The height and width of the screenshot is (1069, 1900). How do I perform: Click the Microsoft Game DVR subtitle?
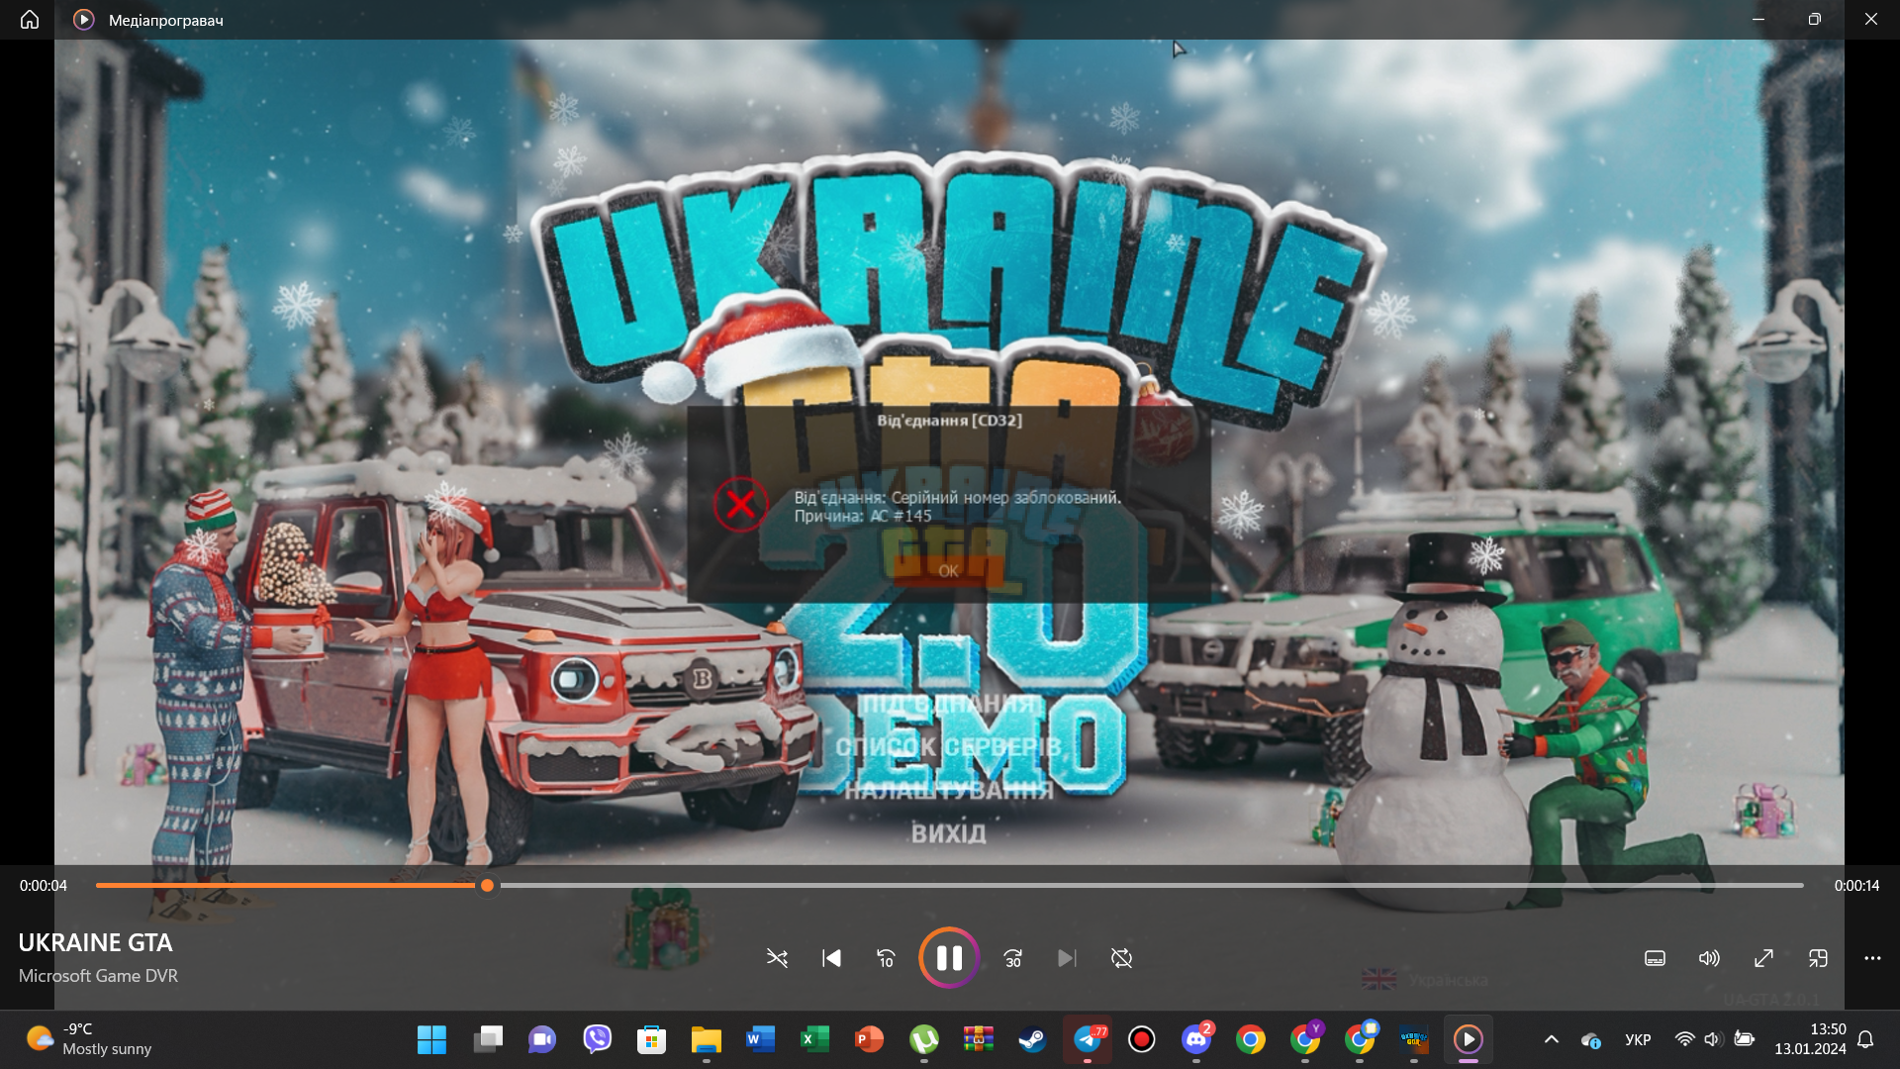tap(98, 976)
